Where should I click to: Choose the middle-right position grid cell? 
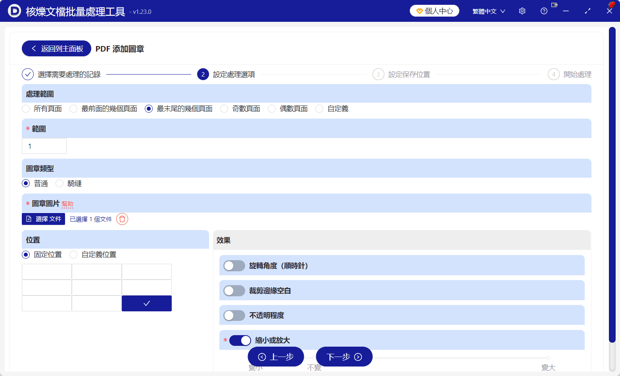tap(147, 288)
